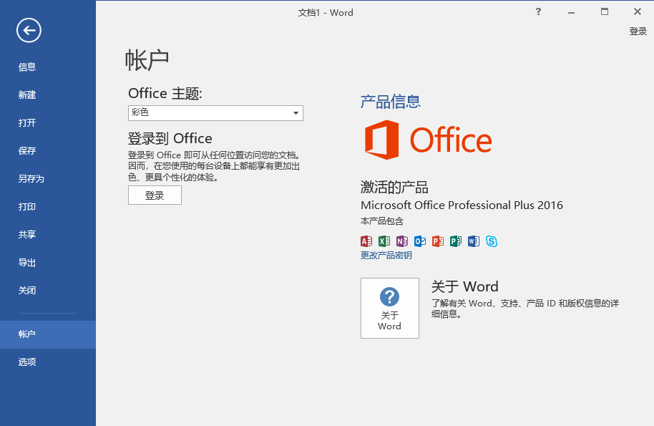Open 选项 in the sidebar
Viewport: 654px width, 426px height.
pyautogui.click(x=27, y=362)
